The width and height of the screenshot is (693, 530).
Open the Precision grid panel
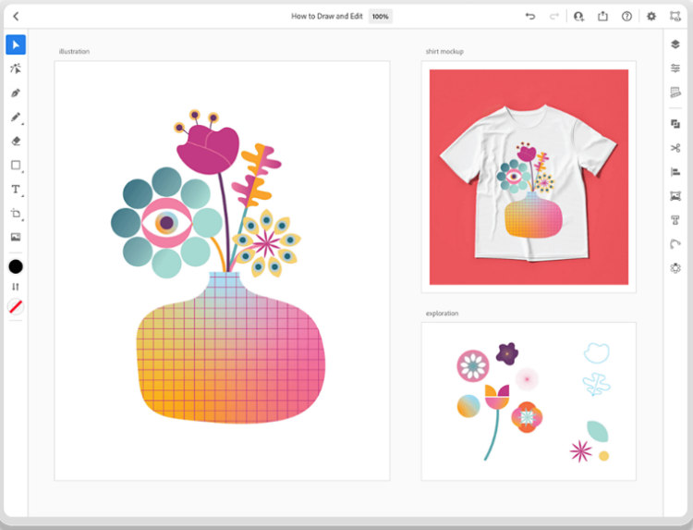675,92
